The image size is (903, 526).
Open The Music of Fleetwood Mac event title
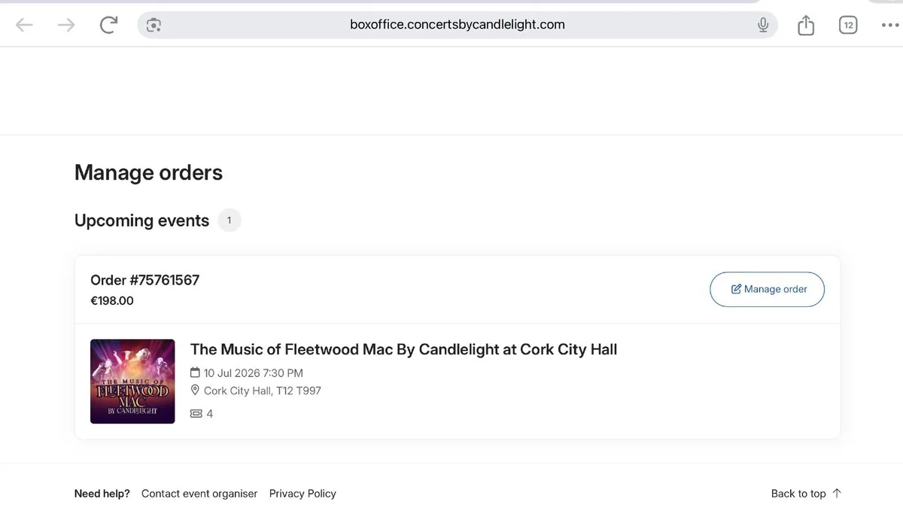click(403, 349)
